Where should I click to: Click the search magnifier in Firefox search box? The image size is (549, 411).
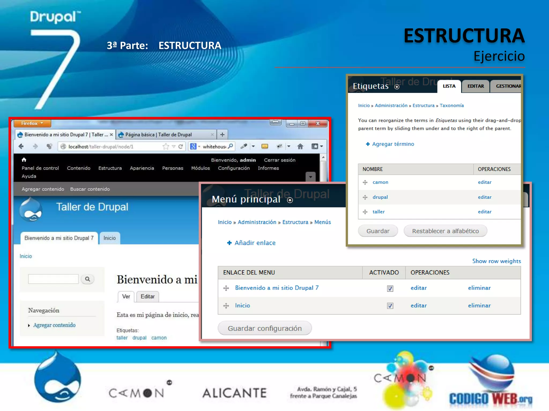[230, 146]
